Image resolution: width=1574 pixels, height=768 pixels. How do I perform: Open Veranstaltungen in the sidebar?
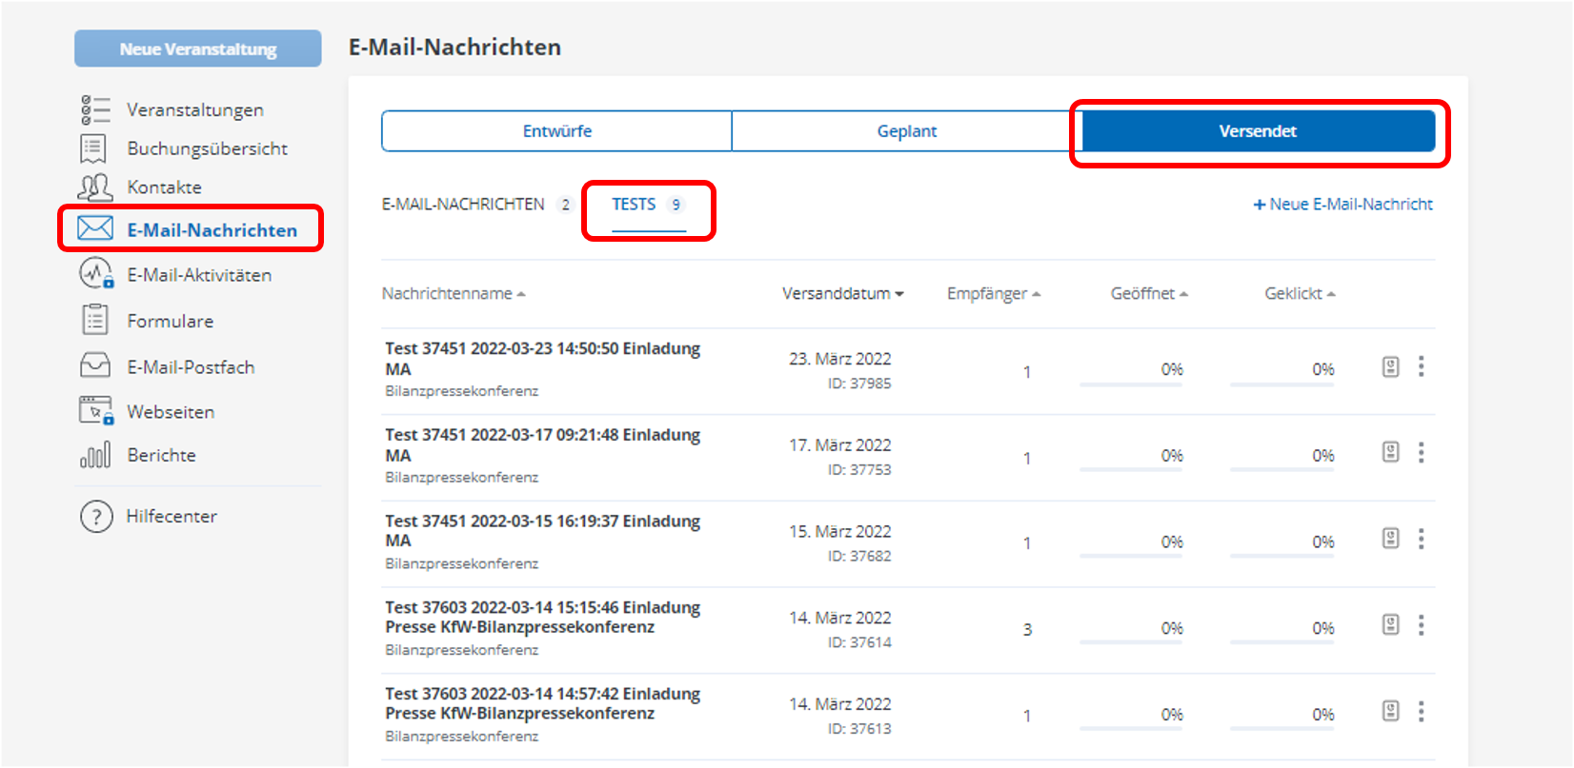tap(195, 109)
